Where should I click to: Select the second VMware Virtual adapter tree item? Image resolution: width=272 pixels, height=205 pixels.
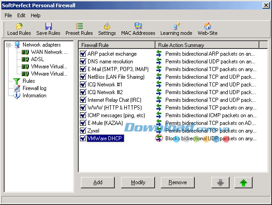coord(49,74)
